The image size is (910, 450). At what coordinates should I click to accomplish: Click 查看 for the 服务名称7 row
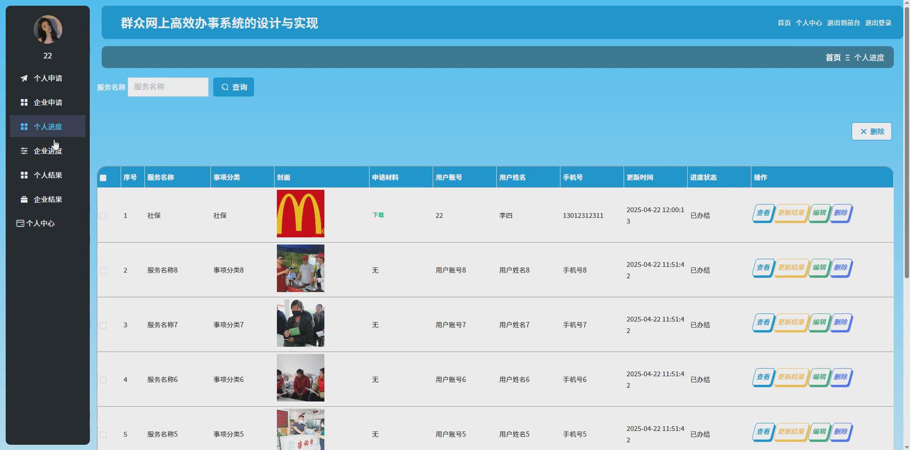pos(763,322)
